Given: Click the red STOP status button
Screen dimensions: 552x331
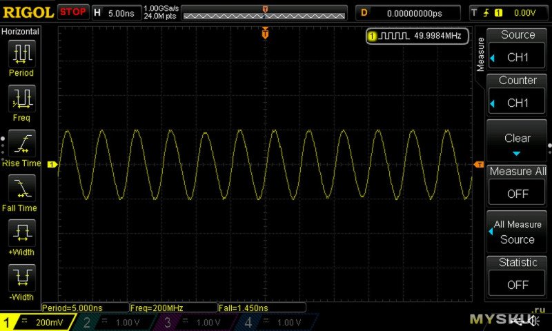Looking at the screenshot, I should [73, 12].
